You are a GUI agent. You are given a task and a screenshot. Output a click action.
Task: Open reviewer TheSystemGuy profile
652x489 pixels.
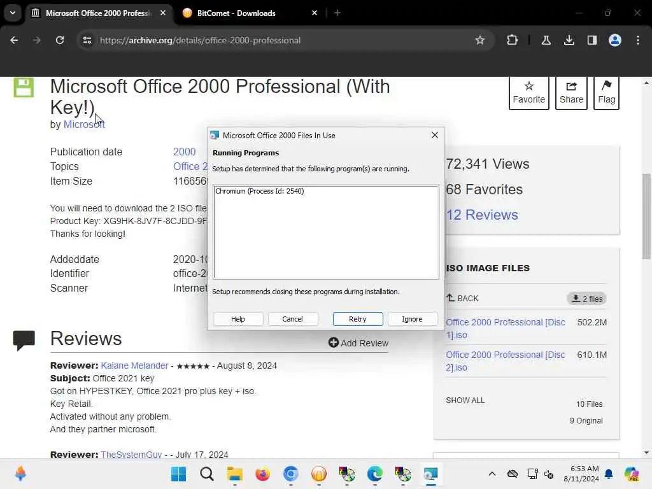click(131, 455)
